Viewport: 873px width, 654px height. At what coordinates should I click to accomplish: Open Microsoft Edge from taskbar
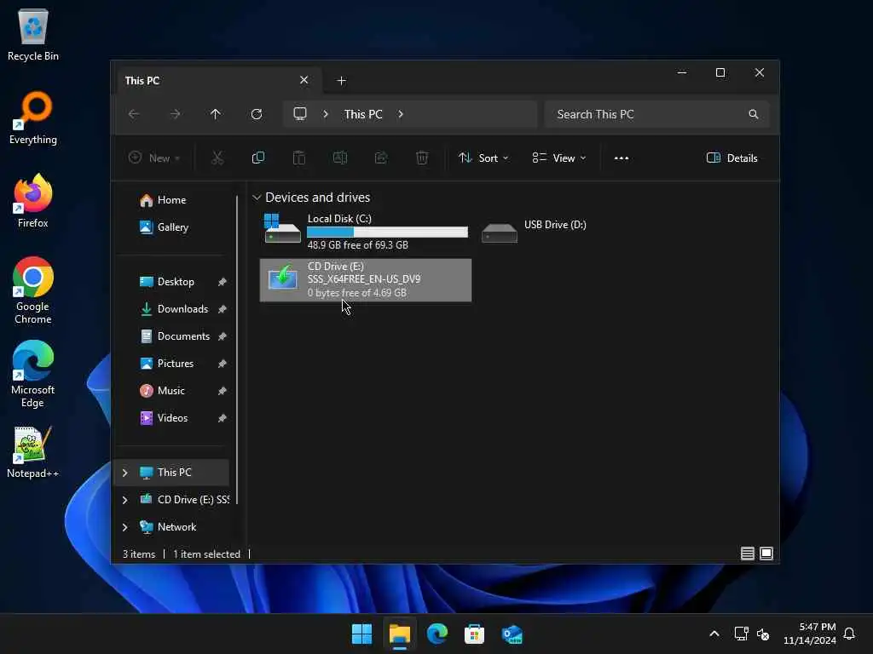pyautogui.click(x=437, y=634)
